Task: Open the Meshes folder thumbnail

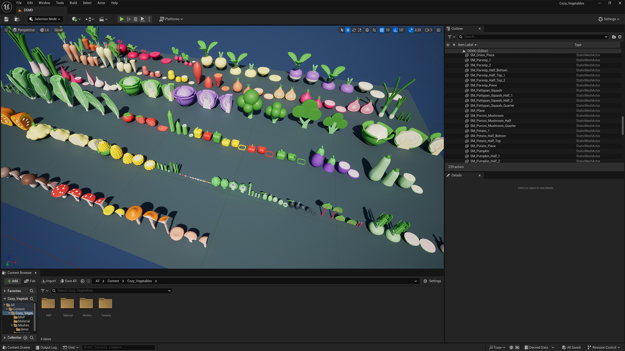Action: click(87, 304)
